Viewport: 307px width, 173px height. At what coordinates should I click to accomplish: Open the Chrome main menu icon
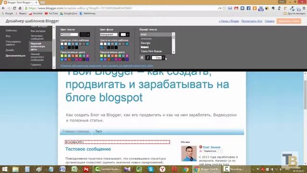click(304, 8)
